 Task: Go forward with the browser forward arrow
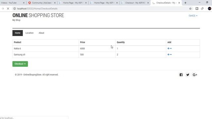coord(3,9)
